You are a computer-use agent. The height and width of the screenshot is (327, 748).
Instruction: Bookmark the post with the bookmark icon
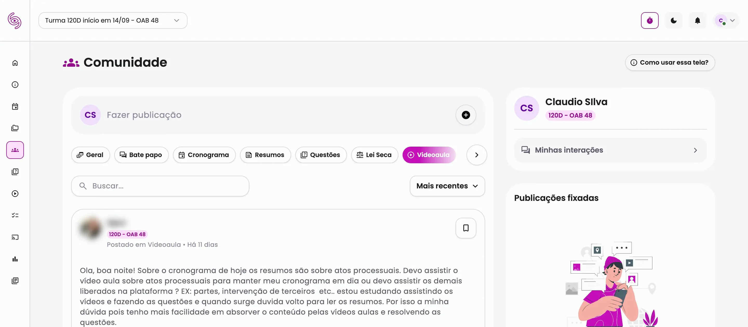(466, 228)
